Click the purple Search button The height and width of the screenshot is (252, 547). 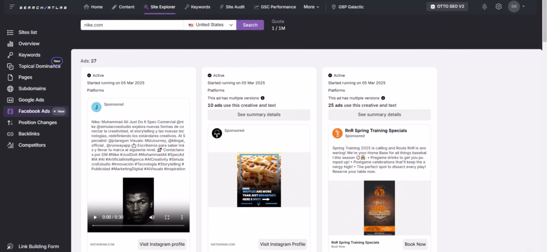(250, 25)
